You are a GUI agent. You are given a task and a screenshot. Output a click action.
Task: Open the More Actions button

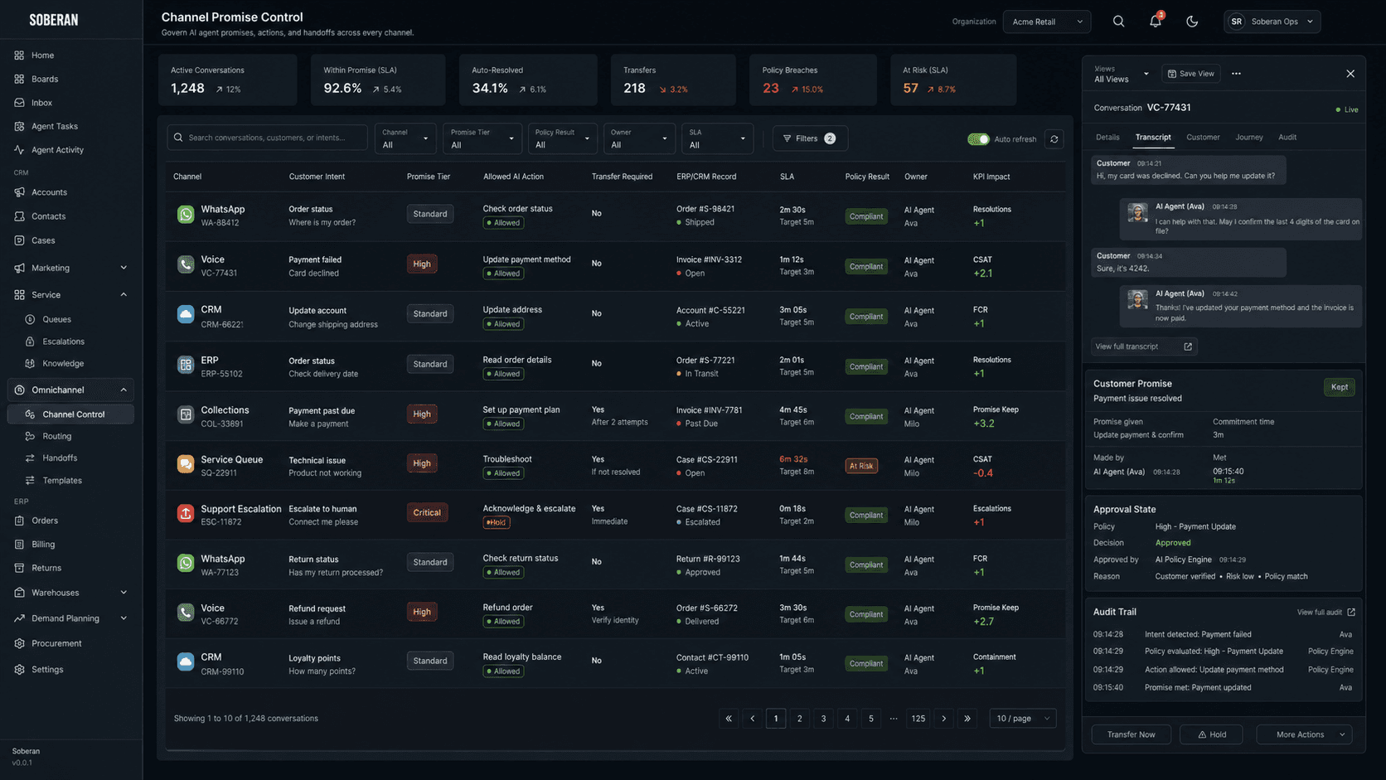click(x=1304, y=734)
